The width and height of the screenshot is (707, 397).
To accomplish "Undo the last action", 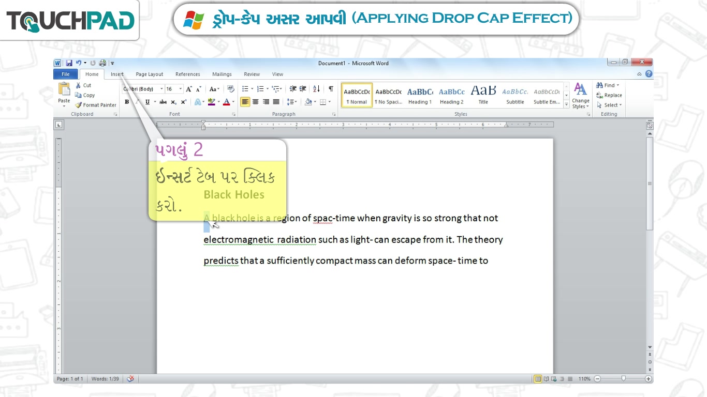I will [x=78, y=63].
